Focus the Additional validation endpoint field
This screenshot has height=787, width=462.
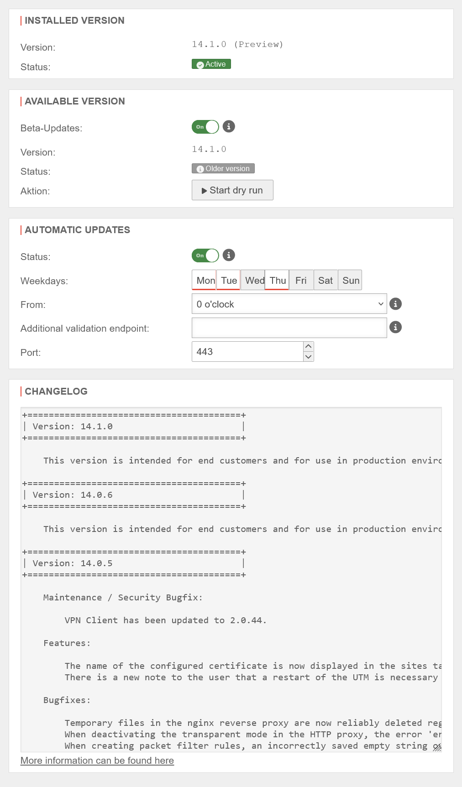point(289,328)
